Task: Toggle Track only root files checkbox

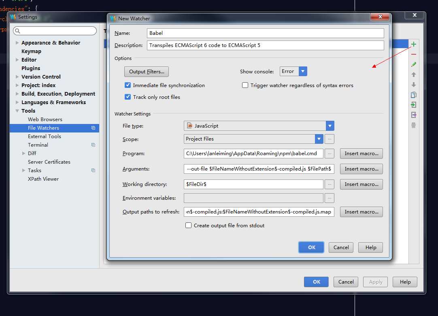Action: point(128,97)
